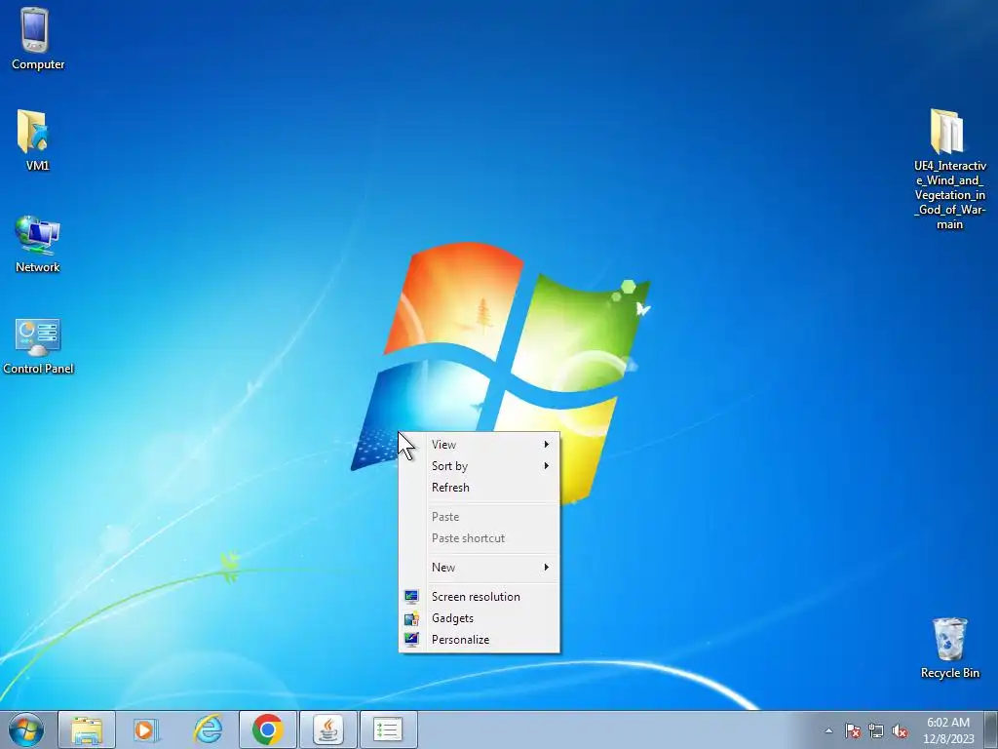The height and width of the screenshot is (749, 998).
Task: Expand the New submenu
Action: point(480,568)
